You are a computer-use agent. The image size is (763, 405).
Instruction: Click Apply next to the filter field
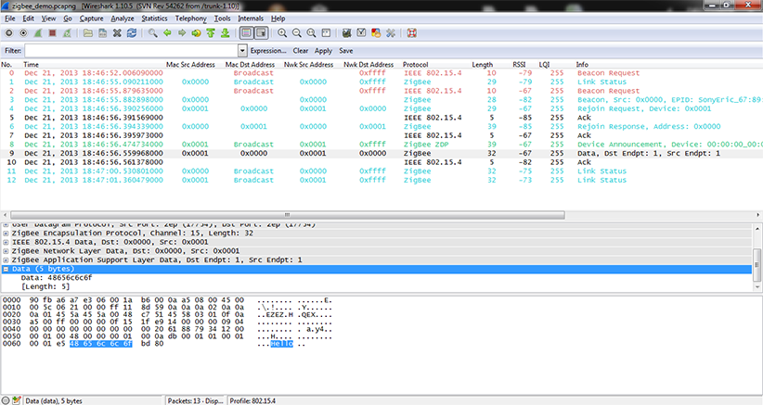click(x=323, y=50)
